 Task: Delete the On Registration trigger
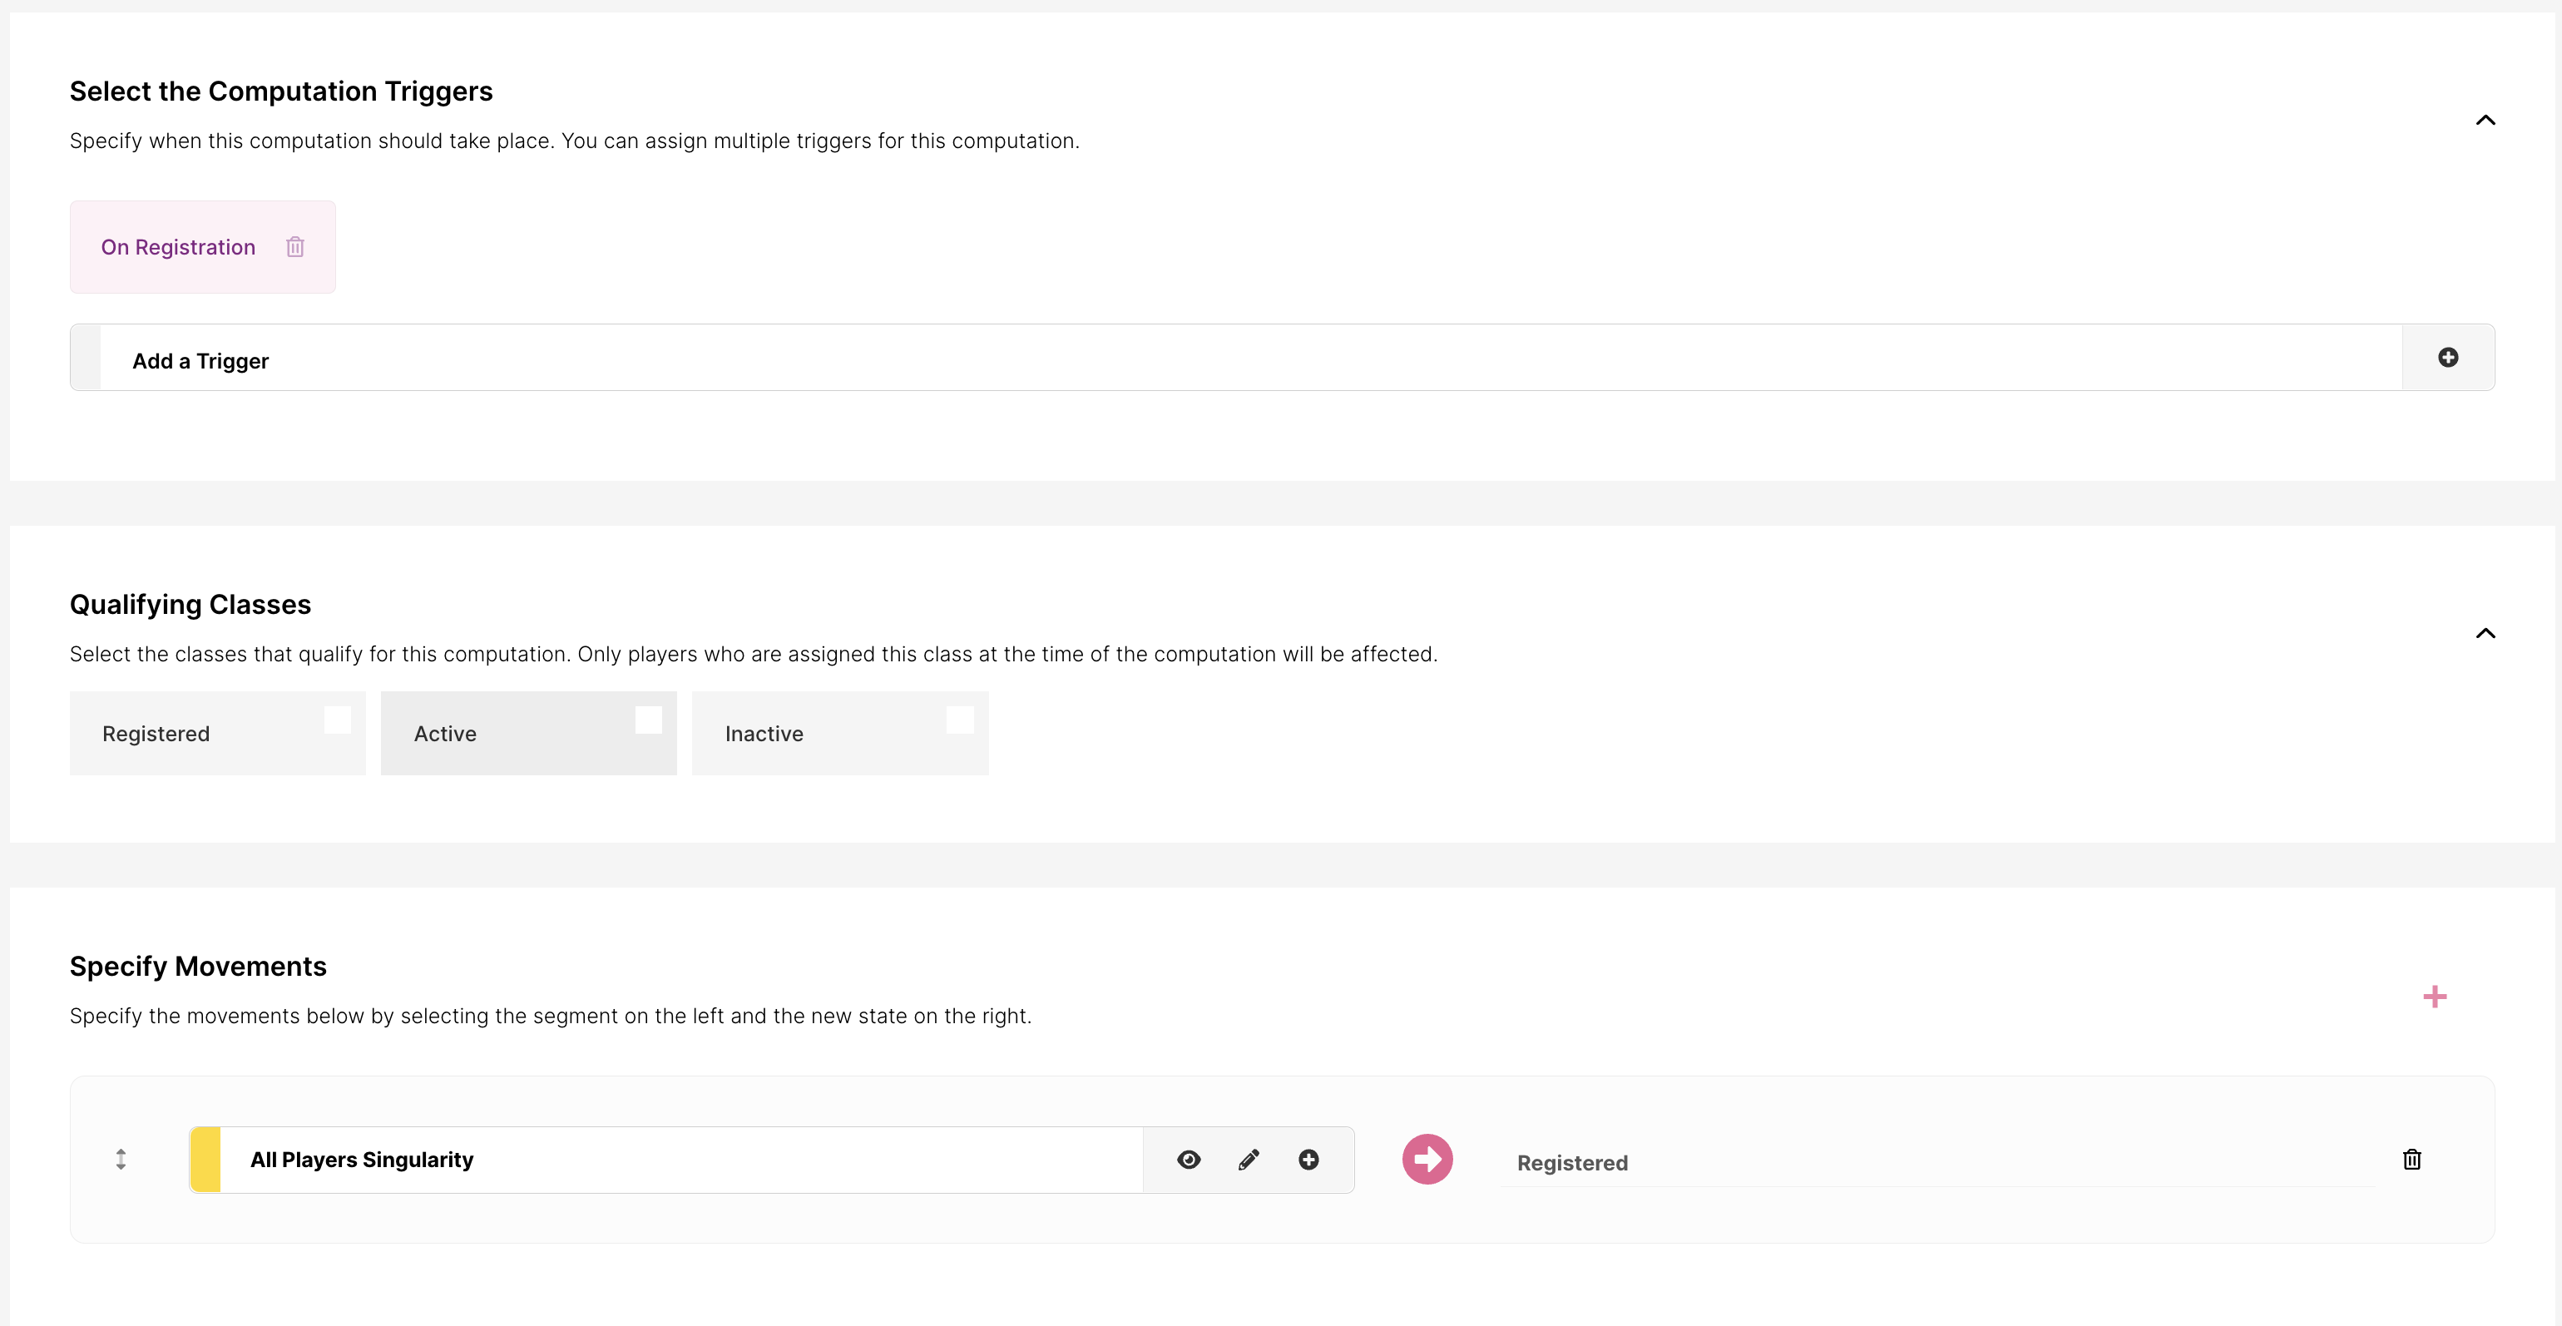click(294, 247)
